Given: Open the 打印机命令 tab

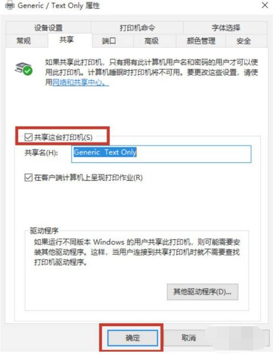Looking at the screenshot, I should 137,28.
